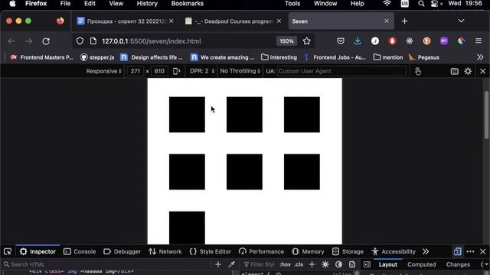Open the Pegasus bookmark
The height and width of the screenshot is (275, 490).
(424, 57)
